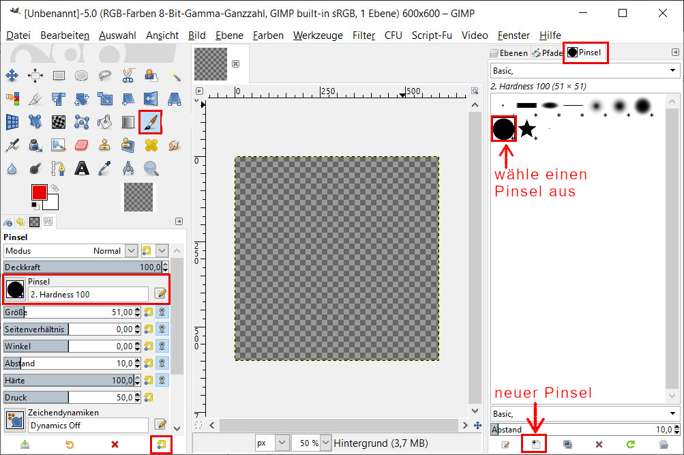Image resolution: width=684 pixels, height=455 pixels.
Task: Select the Paths tool
Action: click(x=59, y=168)
